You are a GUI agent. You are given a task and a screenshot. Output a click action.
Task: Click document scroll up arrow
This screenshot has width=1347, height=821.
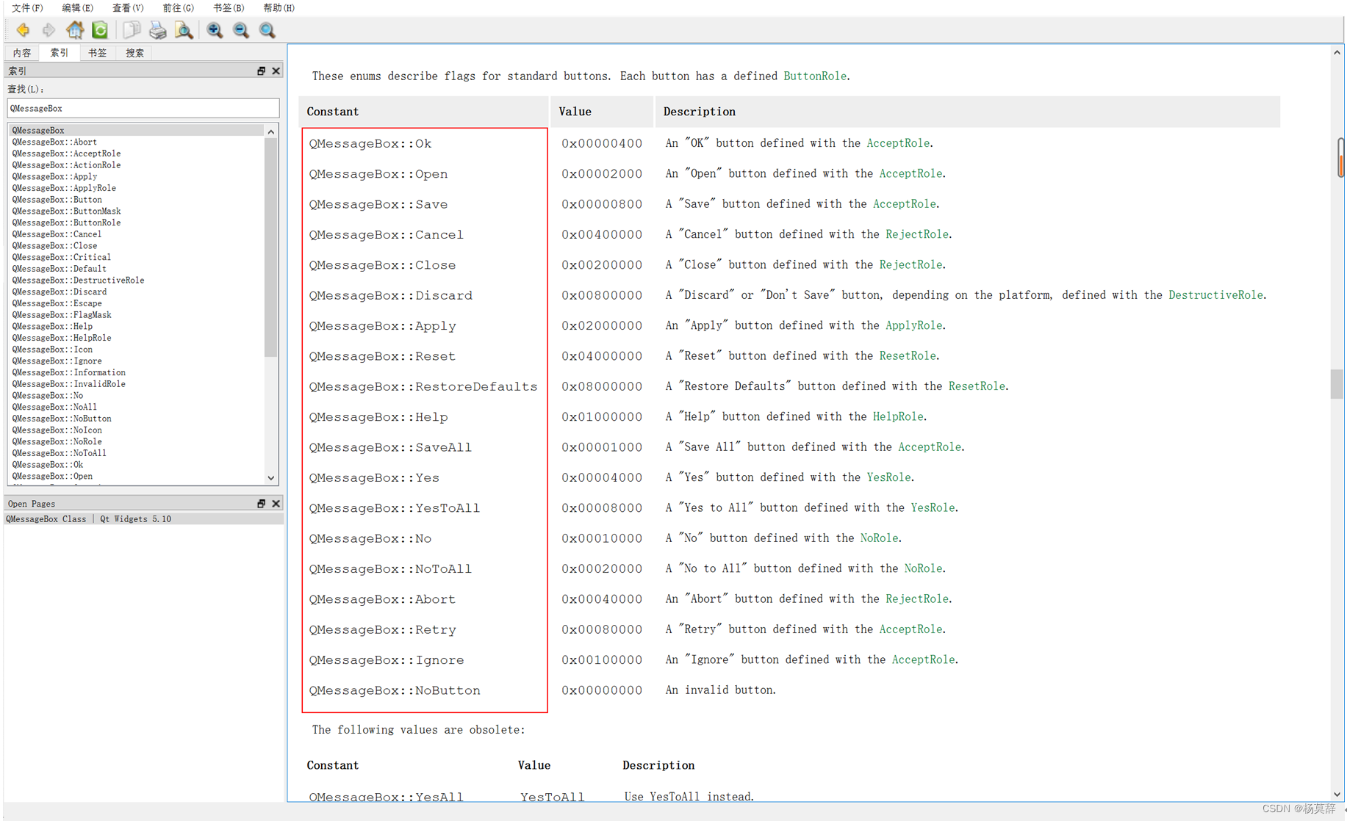(1337, 52)
